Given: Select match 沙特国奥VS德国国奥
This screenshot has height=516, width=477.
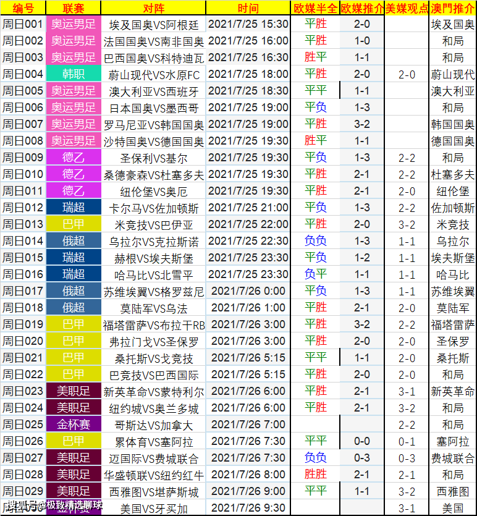Looking at the screenshot, I should [153, 141].
